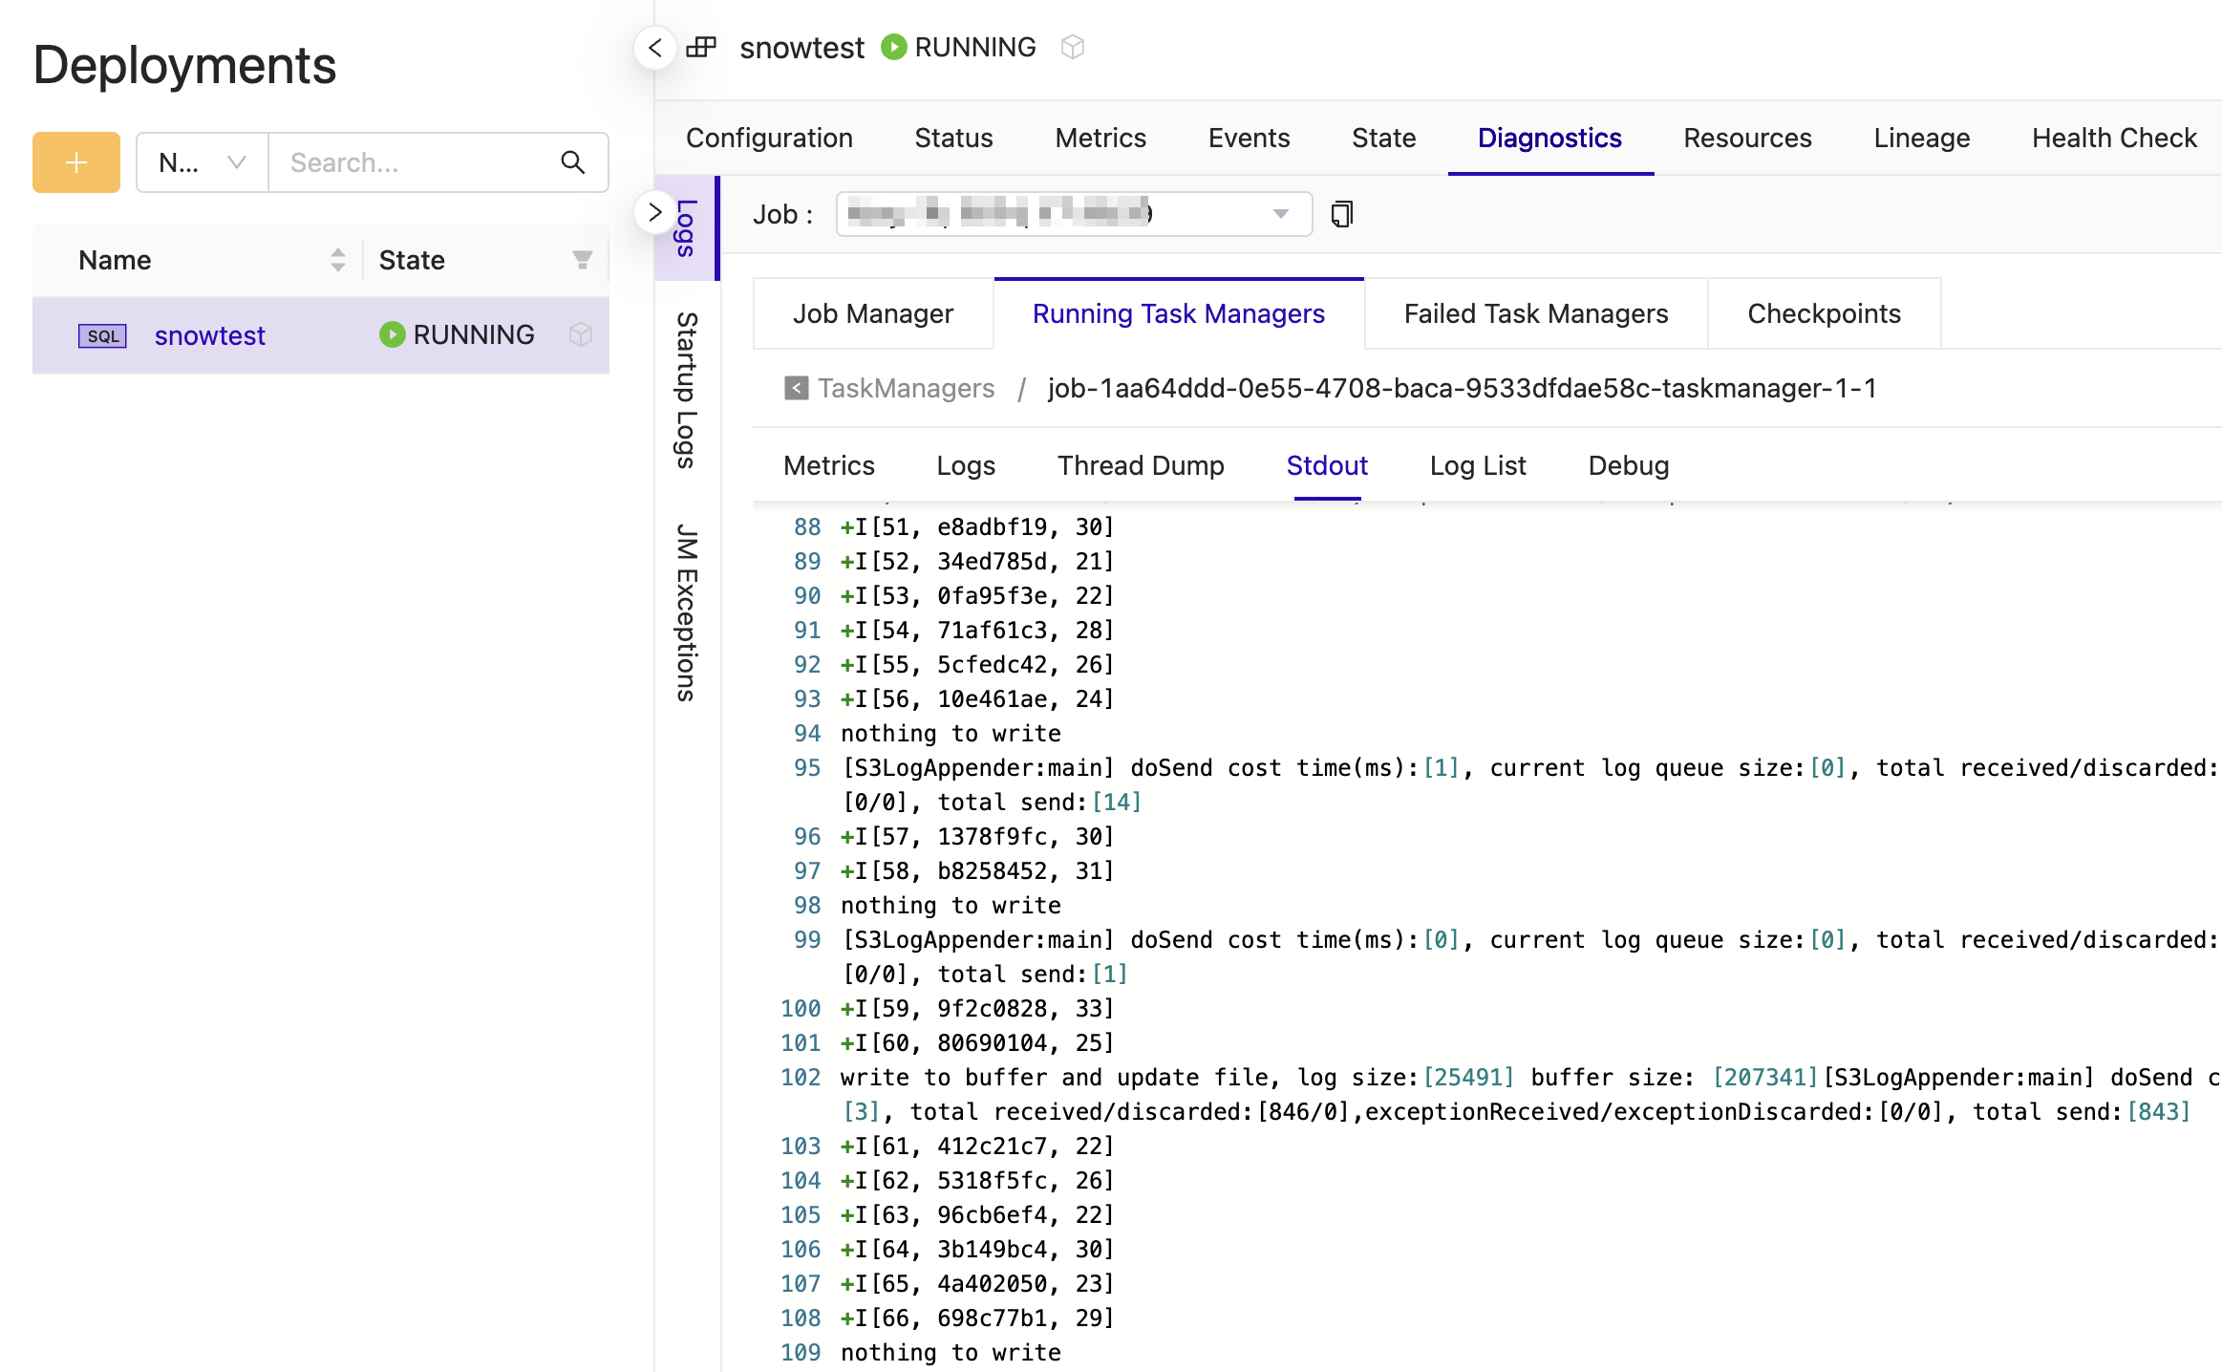Screen dimensions: 2222x1372
Task: Open the Configuration tab
Action: point(769,139)
